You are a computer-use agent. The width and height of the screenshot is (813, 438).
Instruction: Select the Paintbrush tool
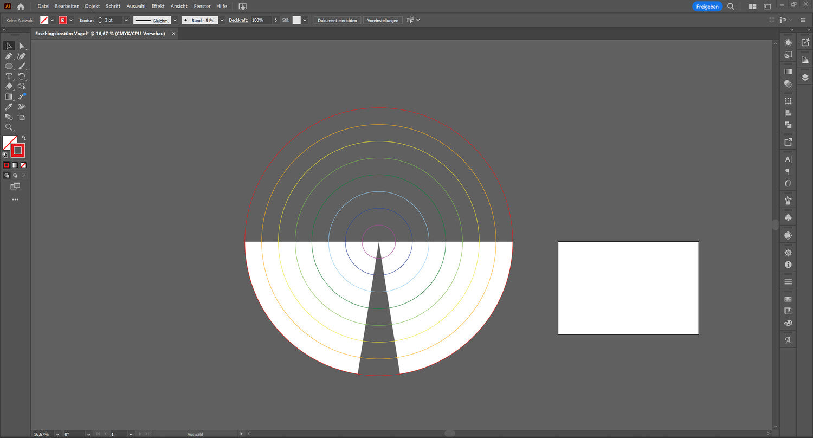[22, 66]
